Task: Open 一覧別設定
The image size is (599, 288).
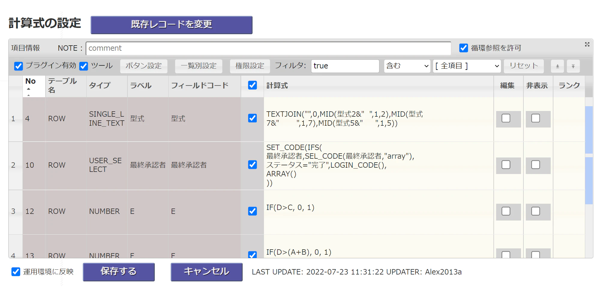Action: (x=199, y=66)
